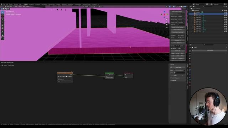This screenshot has width=228, height=128.
Task: Switch to the Shading workspace tab
Action: point(58,5)
